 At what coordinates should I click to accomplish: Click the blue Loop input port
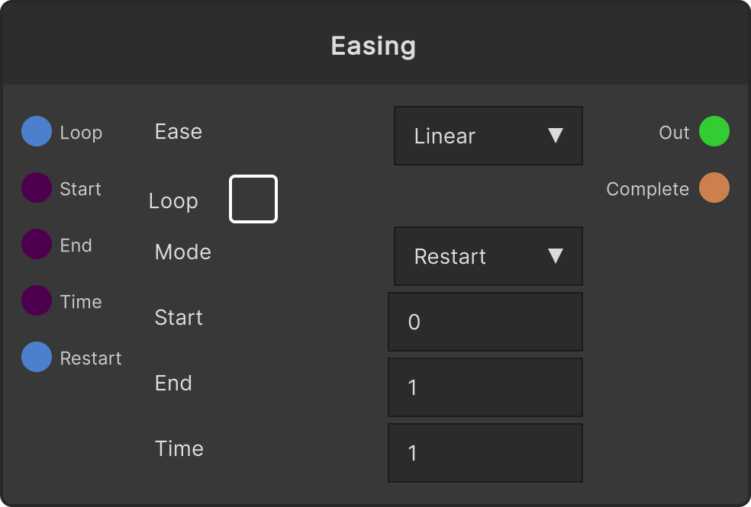pyautogui.click(x=37, y=131)
